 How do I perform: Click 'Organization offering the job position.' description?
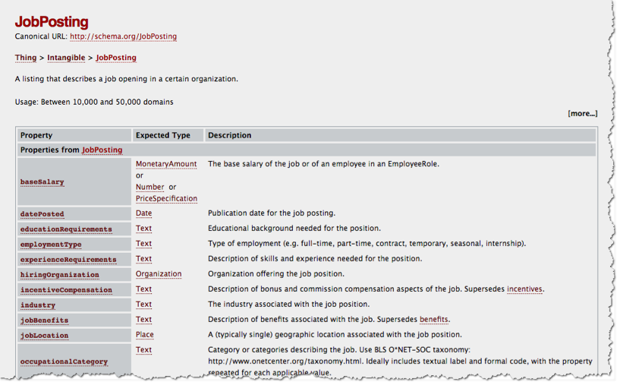click(275, 273)
